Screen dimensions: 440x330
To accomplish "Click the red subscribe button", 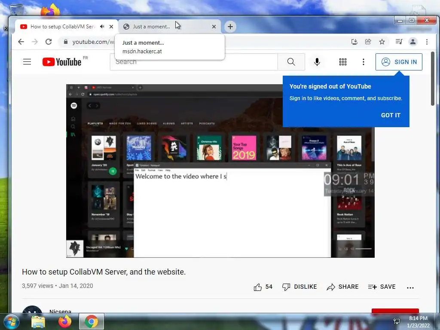I will click(395, 311).
